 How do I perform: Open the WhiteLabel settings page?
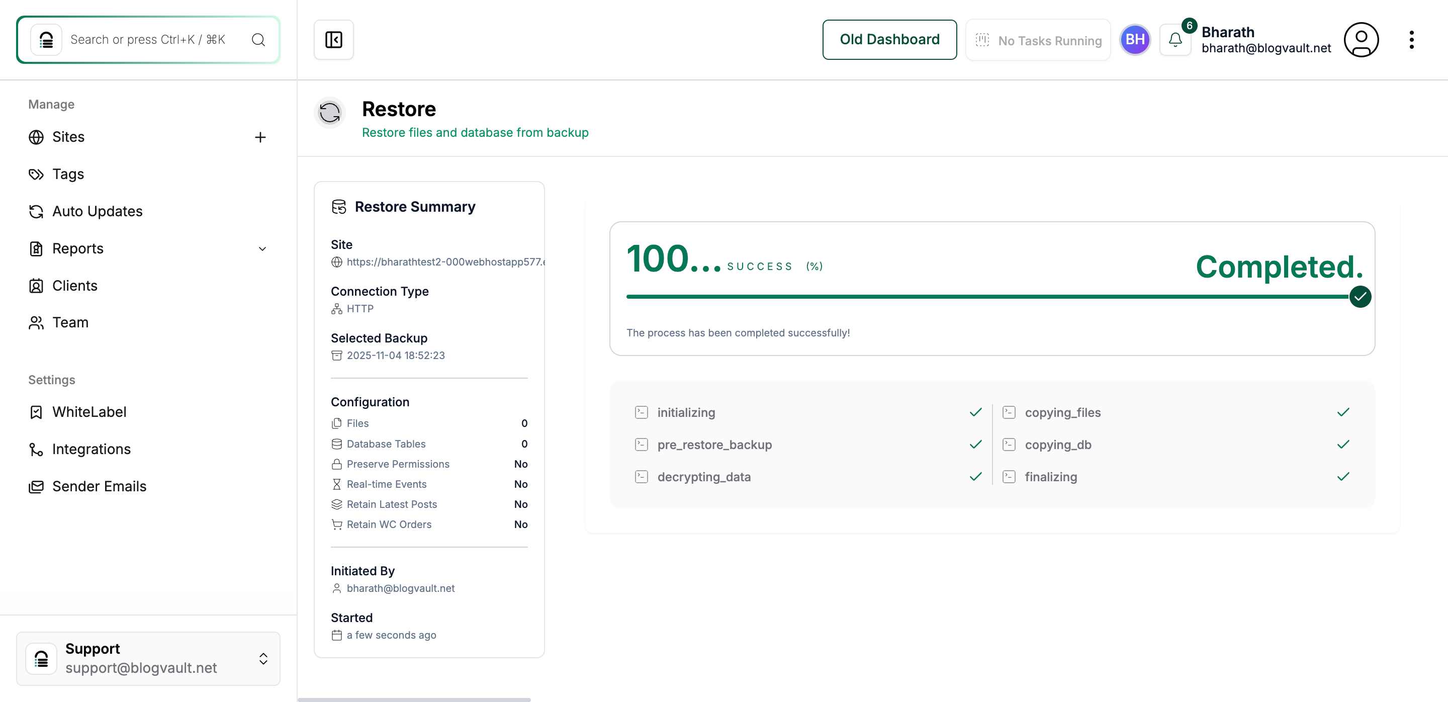point(90,412)
